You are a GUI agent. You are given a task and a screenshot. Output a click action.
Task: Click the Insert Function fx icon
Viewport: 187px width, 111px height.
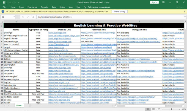[x=33, y=17]
